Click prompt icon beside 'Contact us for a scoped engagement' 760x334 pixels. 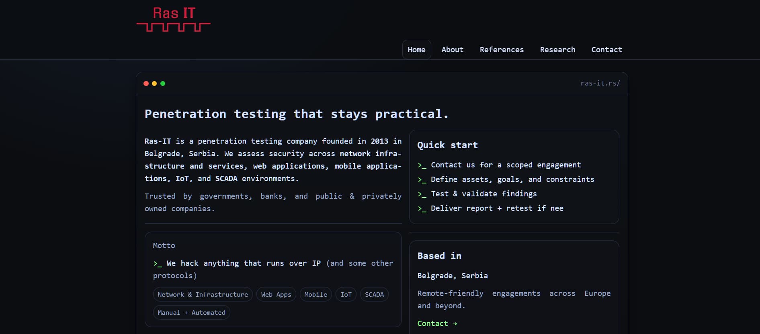pos(422,165)
